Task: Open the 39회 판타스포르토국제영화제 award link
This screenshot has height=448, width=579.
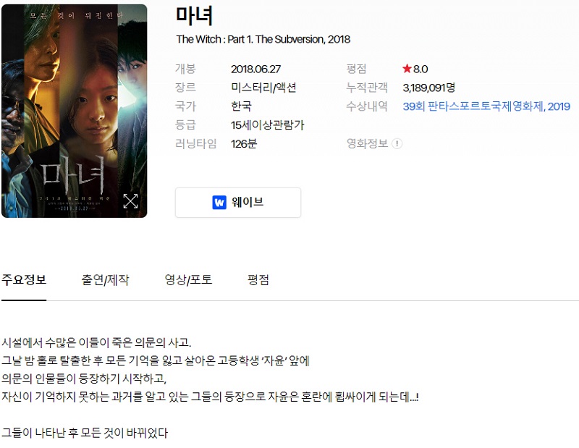Action: point(486,106)
